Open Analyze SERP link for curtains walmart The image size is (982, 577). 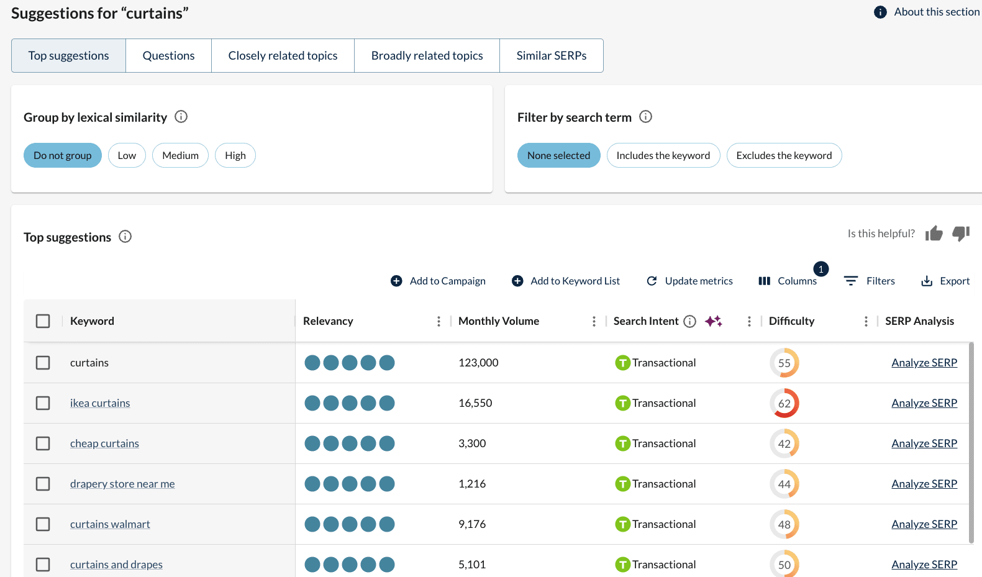coord(924,524)
